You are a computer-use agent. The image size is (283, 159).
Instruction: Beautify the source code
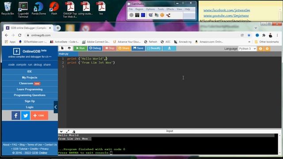[x=154, y=48]
